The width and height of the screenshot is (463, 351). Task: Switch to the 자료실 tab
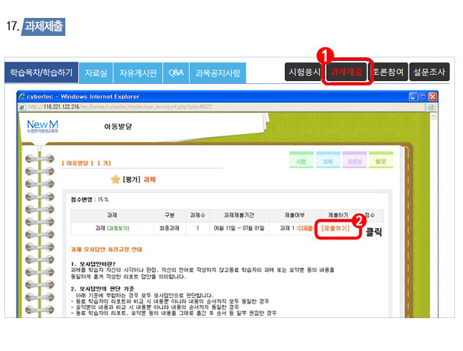pos(95,72)
